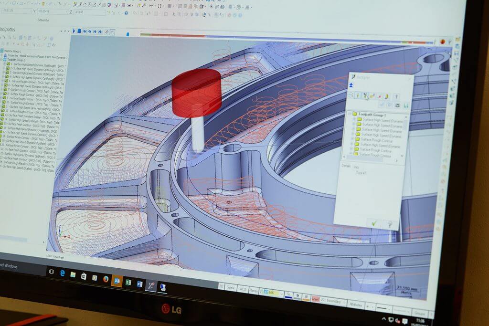Click the Attributes button in the status bar
The height and width of the screenshot is (326, 489).
(x=355, y=304)
